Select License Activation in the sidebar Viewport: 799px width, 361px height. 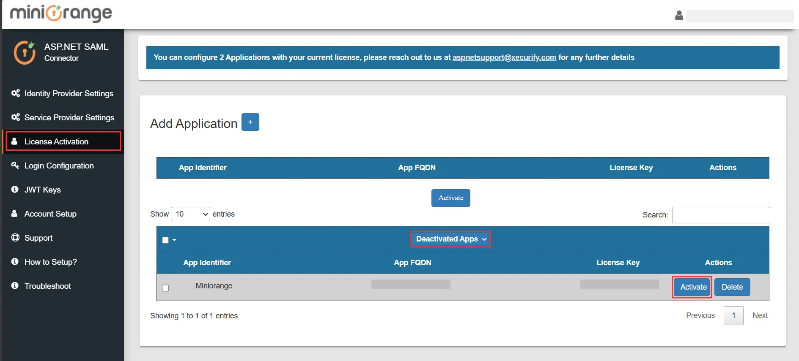pyautogui.click(x=63, y=141)
